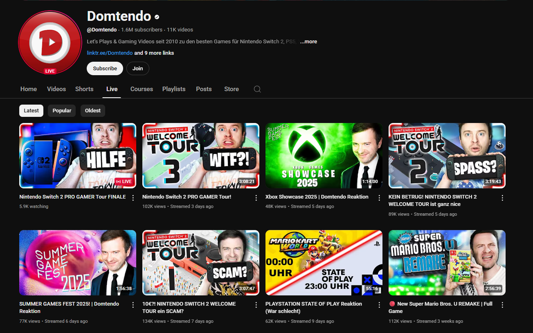Open the channel search magnifier icon
This screenshot has width=533, height=333.
click(257, 89)
